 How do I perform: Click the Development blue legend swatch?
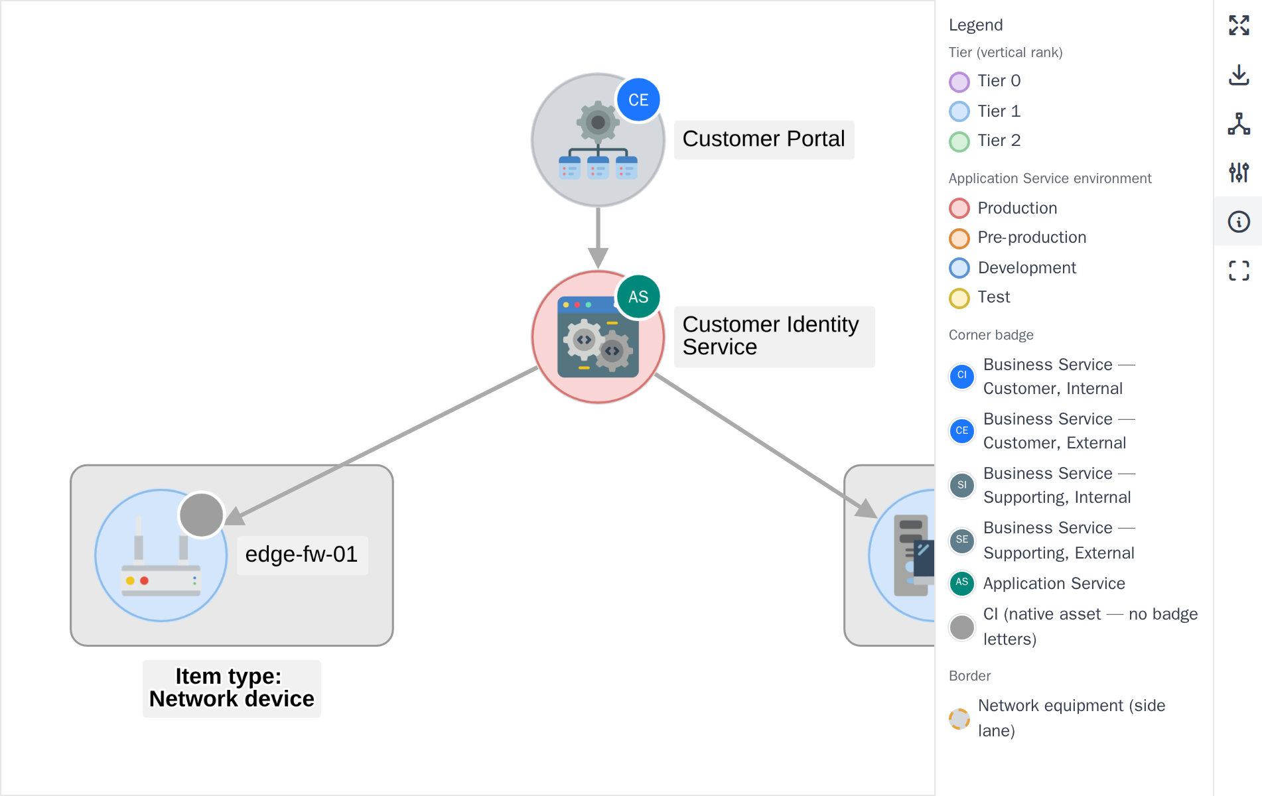click(x=959, y=268)
